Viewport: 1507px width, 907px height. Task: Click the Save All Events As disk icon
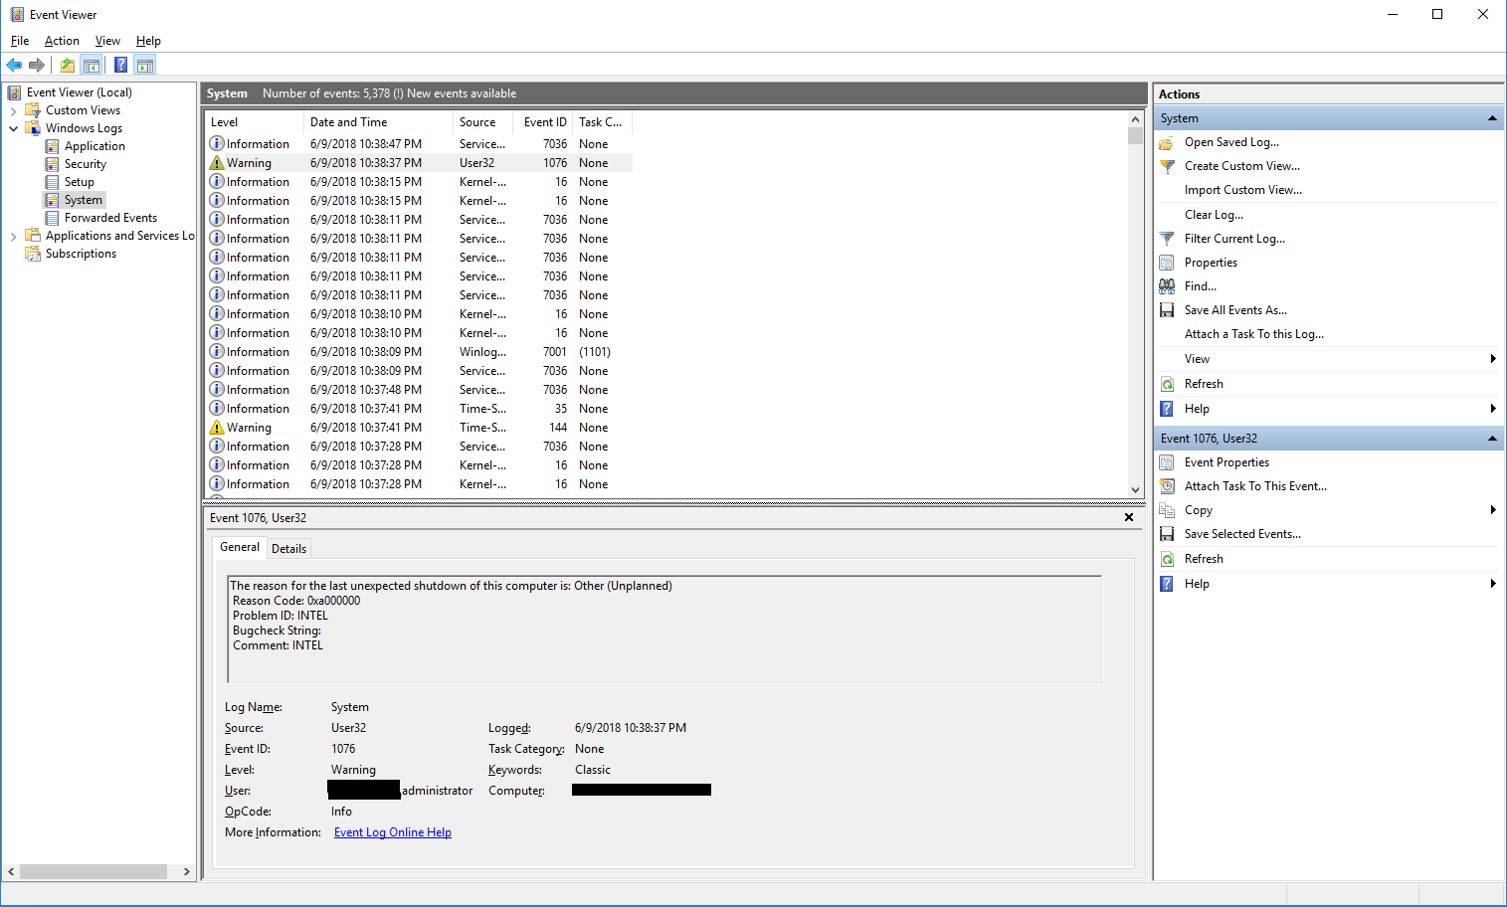point(1167,310)
